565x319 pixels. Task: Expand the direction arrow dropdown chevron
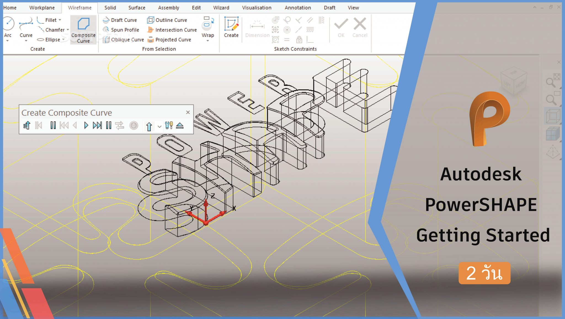pos(159,127)
